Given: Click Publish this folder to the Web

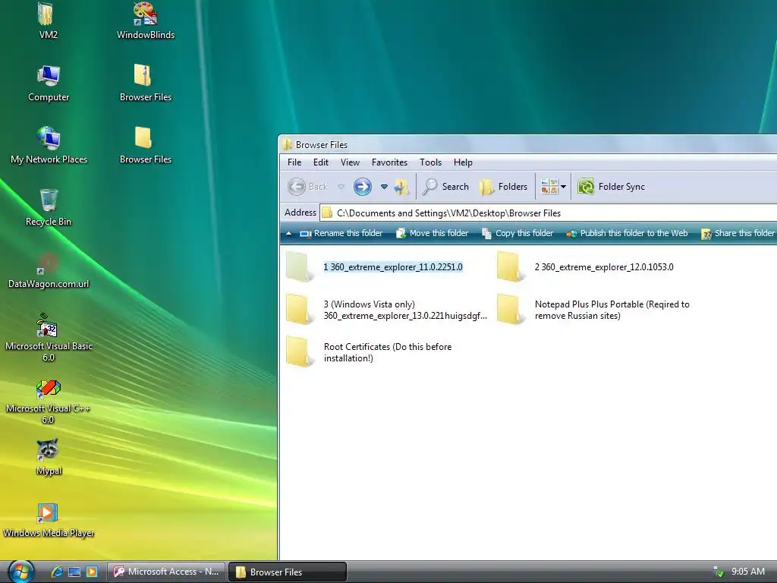Looking at the screenshot, I should point(627,234).
